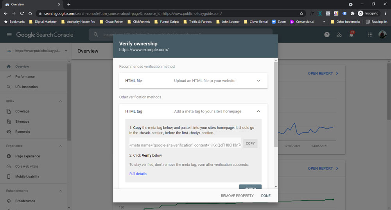Open Mobile Usability report

[34, 176]
